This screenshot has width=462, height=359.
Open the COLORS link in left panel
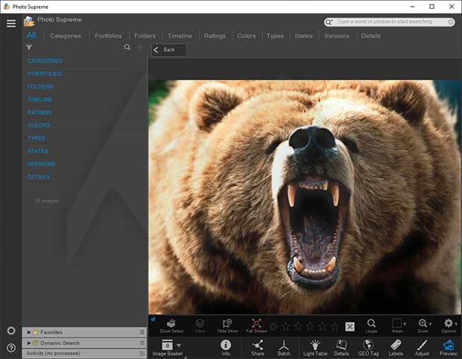pyautogui.click(x=39, y=125)
